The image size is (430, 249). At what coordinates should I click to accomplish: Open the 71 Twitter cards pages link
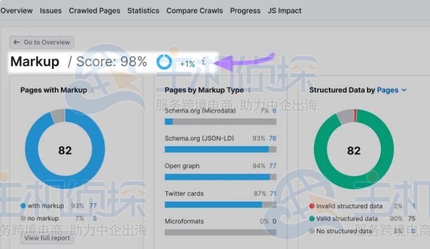pos(273,193)
